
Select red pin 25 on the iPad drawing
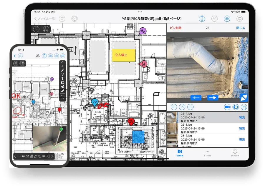point(131,122)
